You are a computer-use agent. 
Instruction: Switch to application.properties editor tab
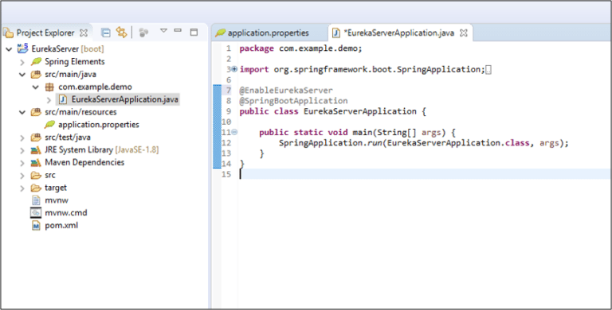269,33
